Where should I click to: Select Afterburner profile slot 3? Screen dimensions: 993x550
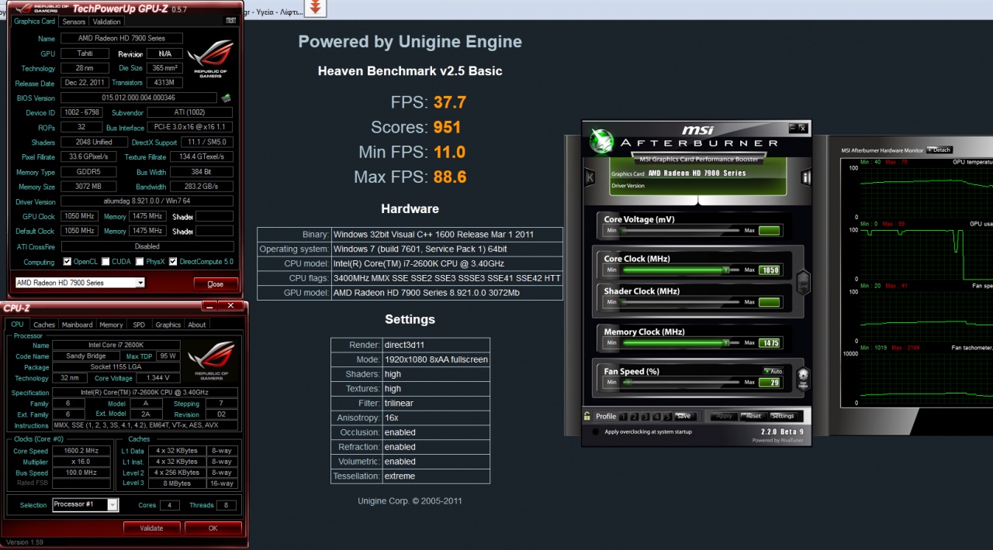tap(645, 416)
